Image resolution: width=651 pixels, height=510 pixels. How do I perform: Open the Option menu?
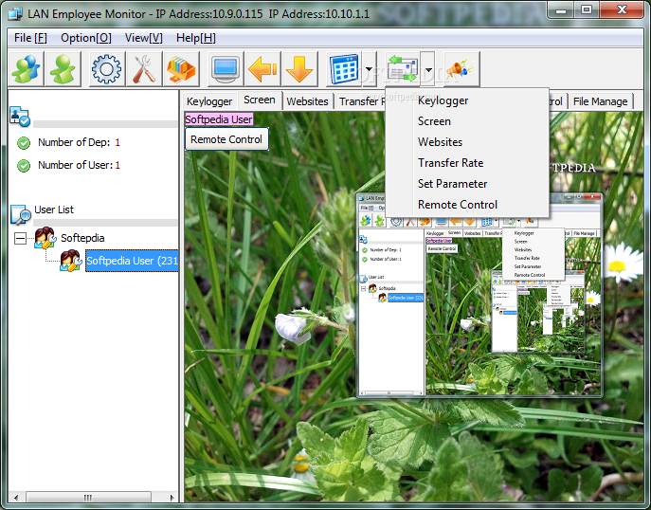pyautogui.click(x=86, y=38)
